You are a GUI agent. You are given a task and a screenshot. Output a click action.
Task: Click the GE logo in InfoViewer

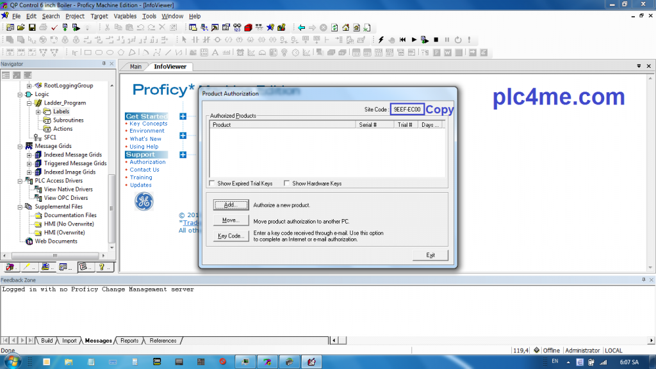pyautogui.click(x=143, y=201)
